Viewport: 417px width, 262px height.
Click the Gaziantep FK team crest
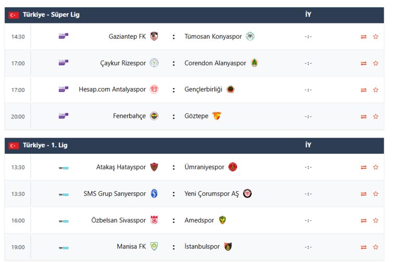click(154, 36)
